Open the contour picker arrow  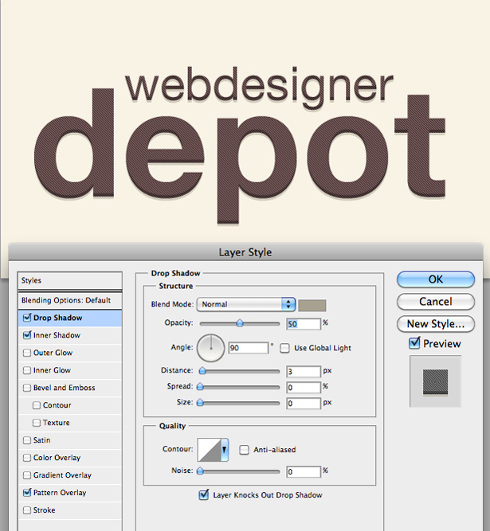225,449
